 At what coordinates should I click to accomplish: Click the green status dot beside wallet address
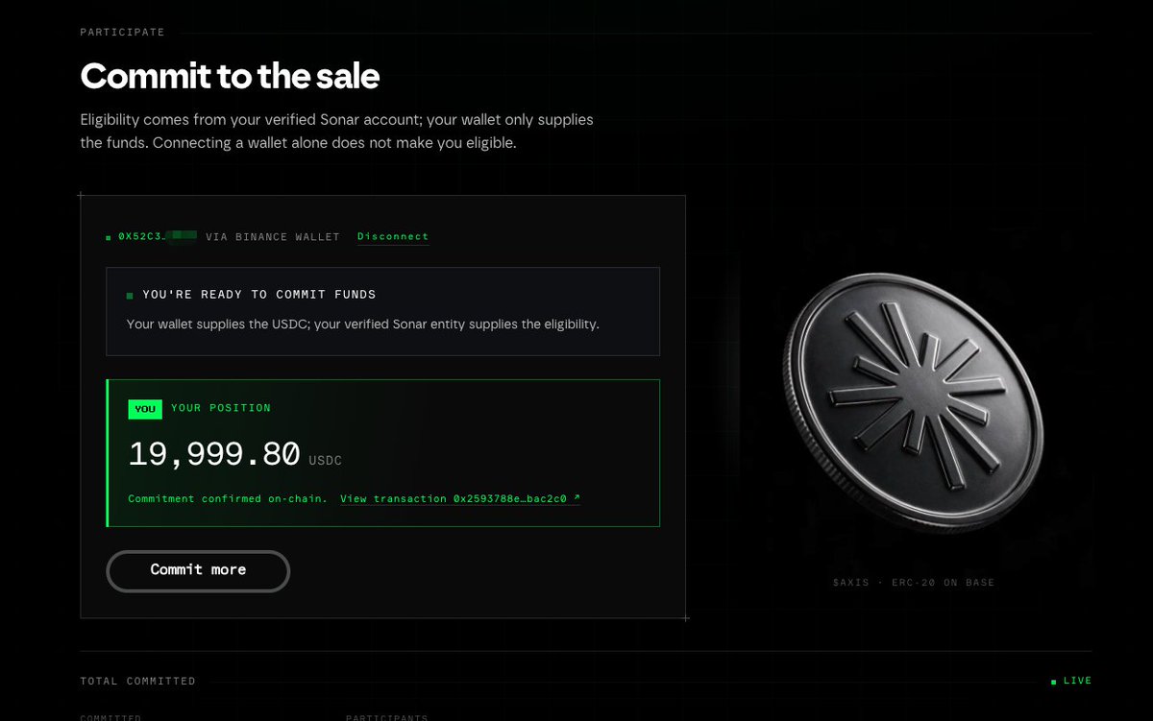click(109, 237)
